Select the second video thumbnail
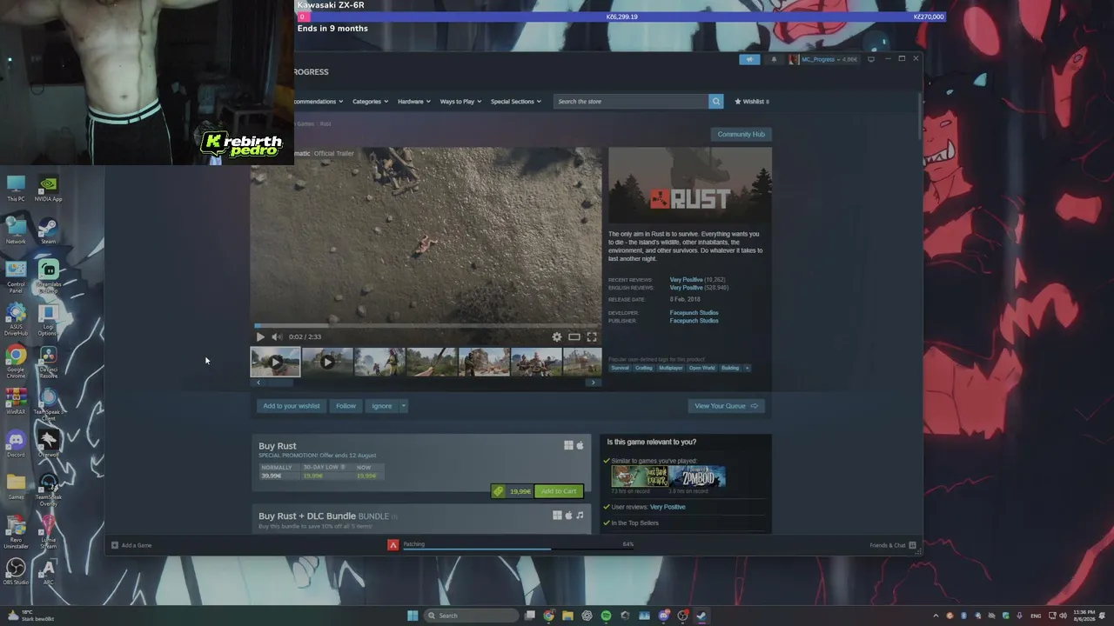Image resolution: width=1114 pixels, height=626 pixels. (x=327, y=362)
